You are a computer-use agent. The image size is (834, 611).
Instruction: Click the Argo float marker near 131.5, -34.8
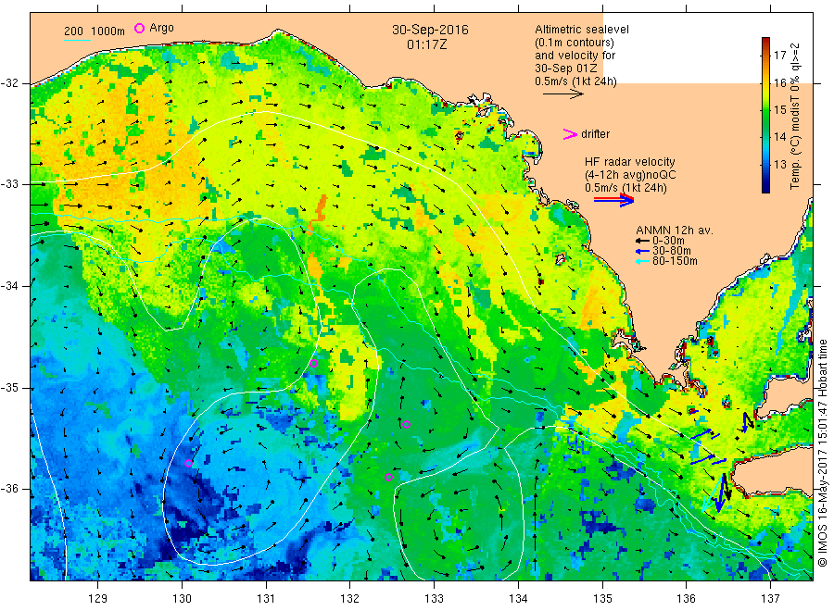(314, 364)
